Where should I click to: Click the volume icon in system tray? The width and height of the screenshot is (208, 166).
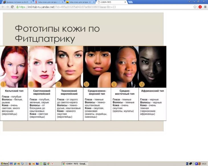tap(194, 164)
